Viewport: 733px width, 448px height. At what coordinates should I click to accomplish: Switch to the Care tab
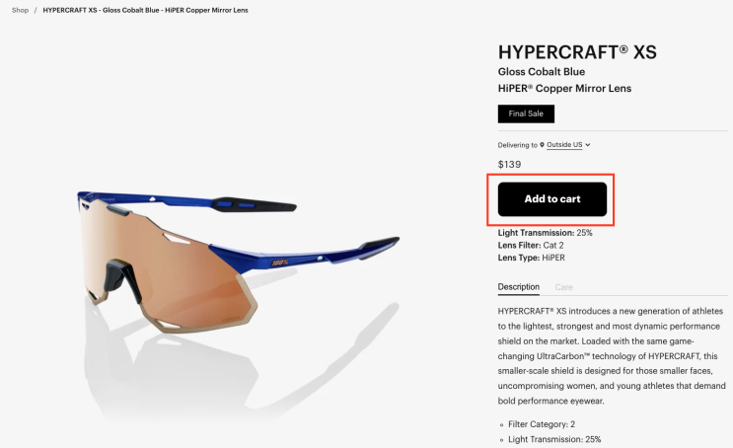point(563,287)
